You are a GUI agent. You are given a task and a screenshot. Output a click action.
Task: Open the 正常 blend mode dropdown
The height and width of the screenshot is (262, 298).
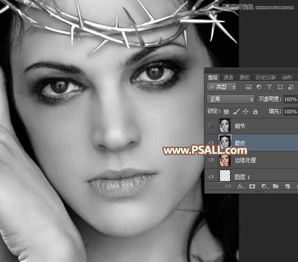coord(231,99)
